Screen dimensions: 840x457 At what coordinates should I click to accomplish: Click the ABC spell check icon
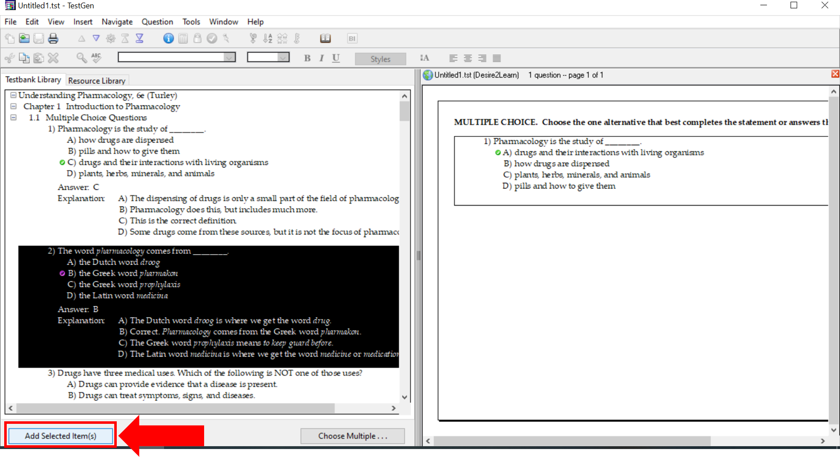pyautogui.click(x=96, y=58)
